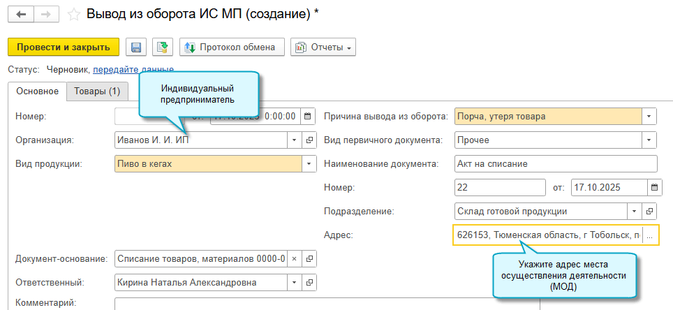Click the Наименование документа input field

(x=556, y=164)
